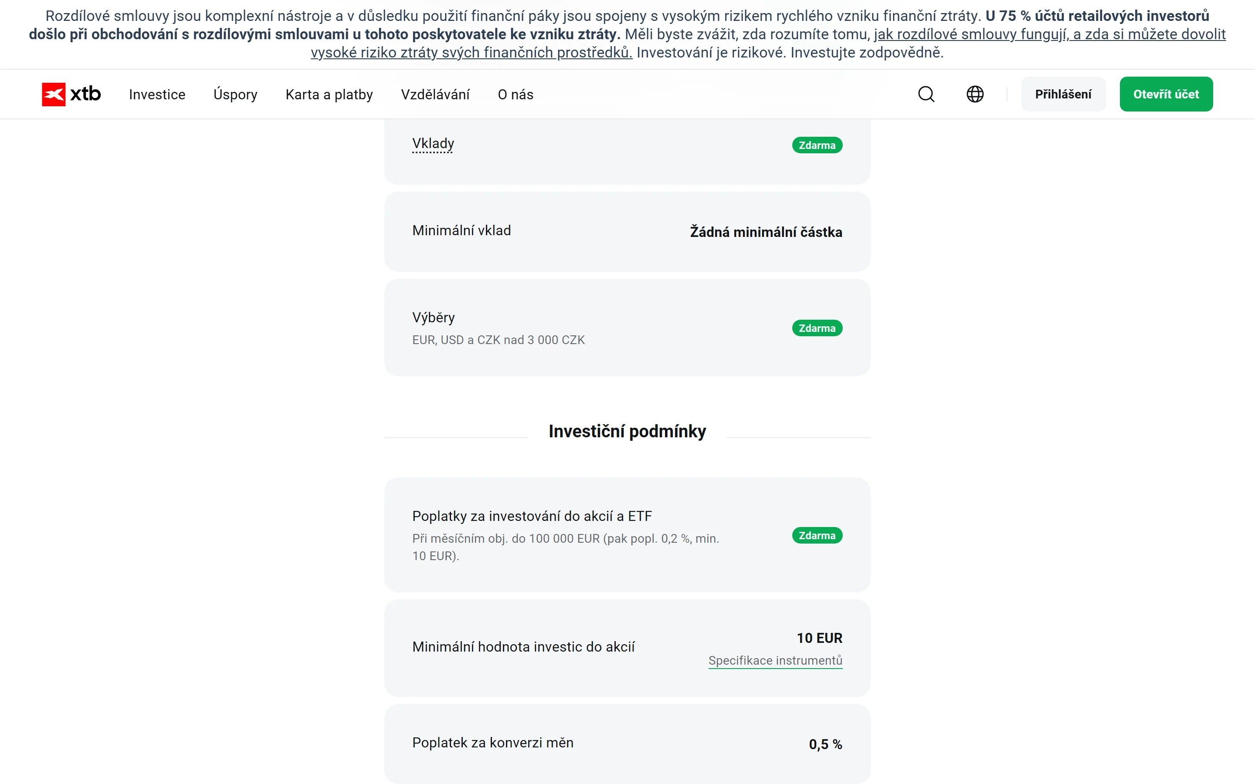Open the O nás menu

coord(515,94)
